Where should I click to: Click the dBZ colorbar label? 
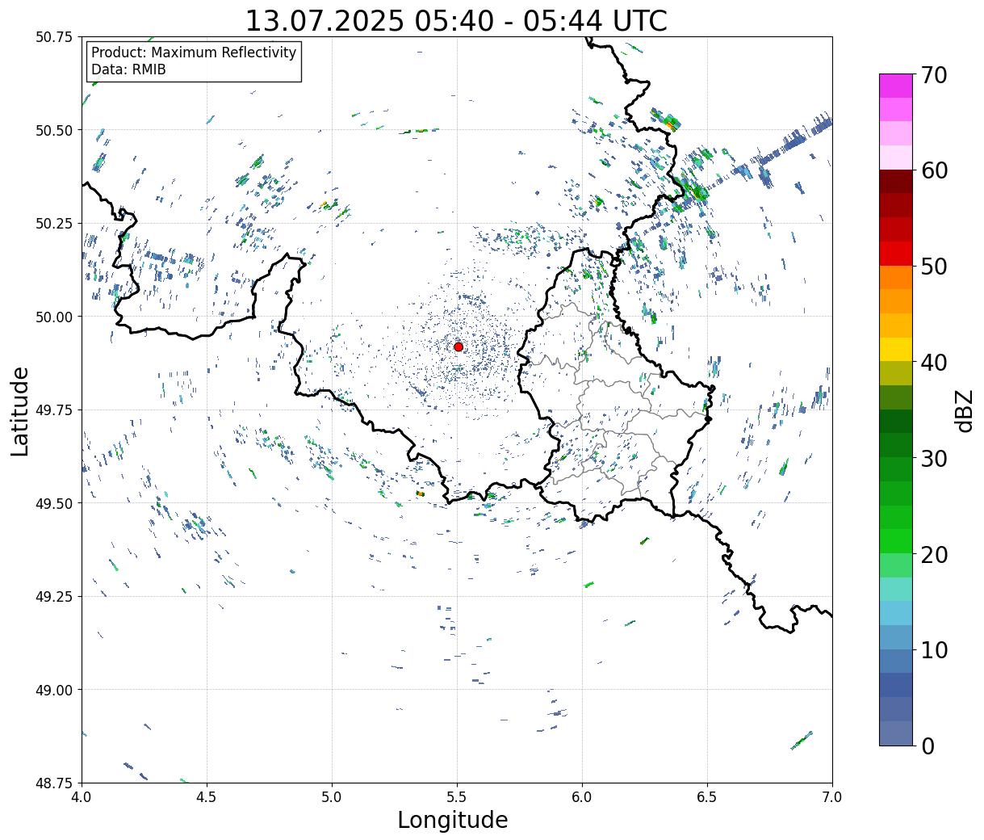click(x=964, y=410)
